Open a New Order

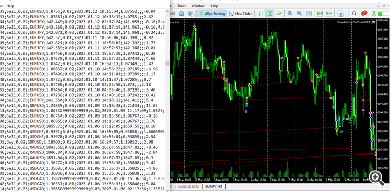tap(241, 14)
